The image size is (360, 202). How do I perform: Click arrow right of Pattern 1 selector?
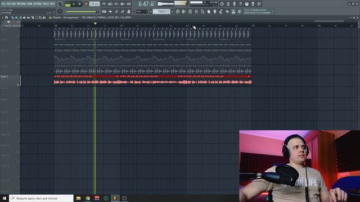click(x=172, y=11)
